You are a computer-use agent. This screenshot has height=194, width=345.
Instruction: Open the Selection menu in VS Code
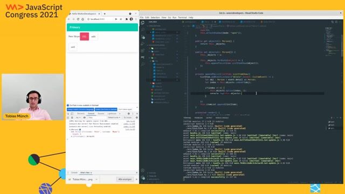(x=155, y=17)
